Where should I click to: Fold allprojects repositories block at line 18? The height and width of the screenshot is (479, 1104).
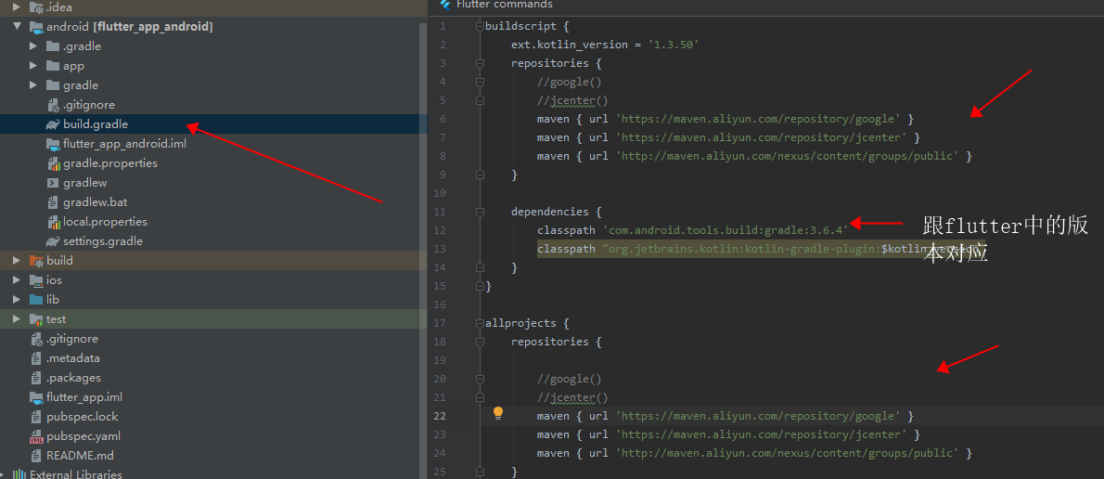point(481,342)
